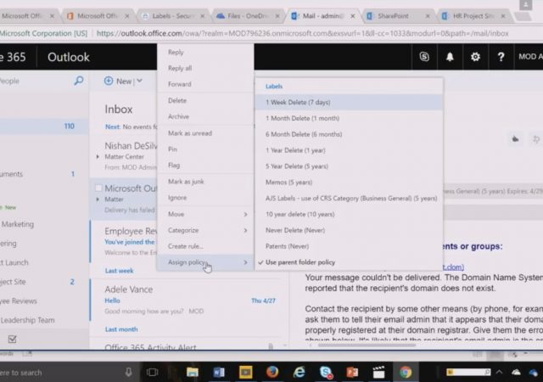Apply AJS Labels CRS Category label

coord(349,199)
